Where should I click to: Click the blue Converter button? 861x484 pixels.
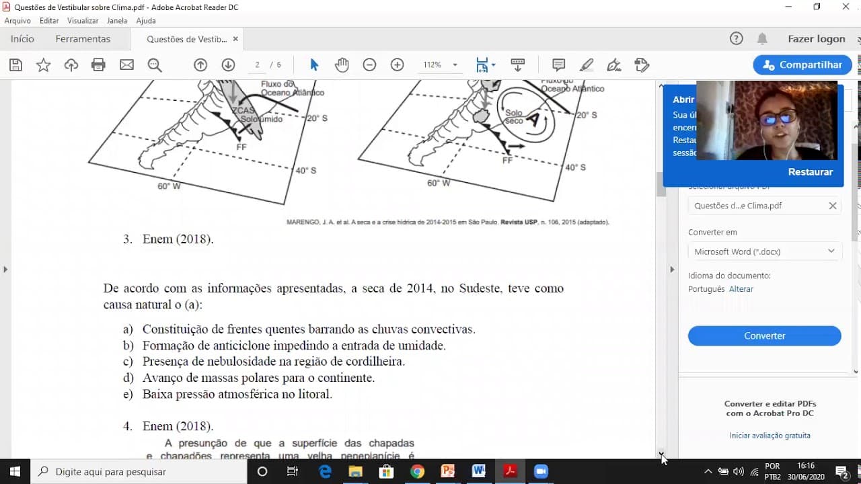[765, 335]
